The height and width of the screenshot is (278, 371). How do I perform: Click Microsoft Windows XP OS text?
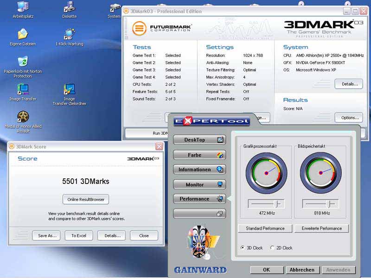coord(316,70)
